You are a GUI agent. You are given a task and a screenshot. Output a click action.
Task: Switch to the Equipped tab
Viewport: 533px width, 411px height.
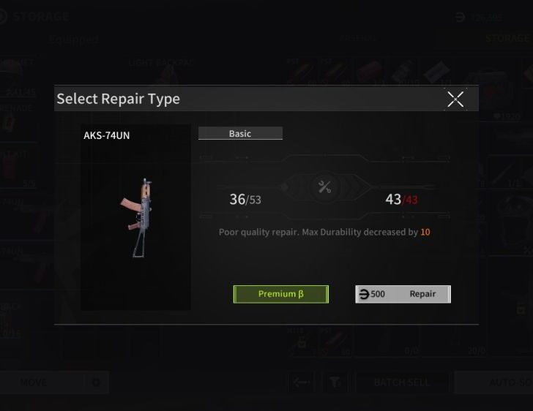tap(74, 40)
